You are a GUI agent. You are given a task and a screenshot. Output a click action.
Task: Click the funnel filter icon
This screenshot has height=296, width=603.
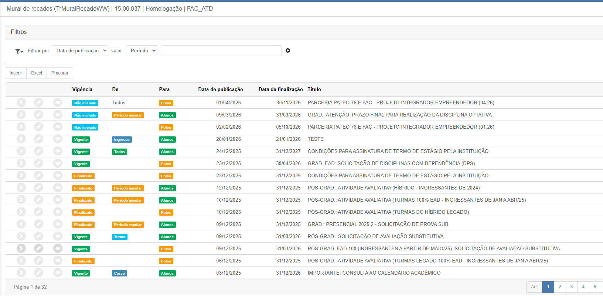pyautogui.click(x=18, y=51)
